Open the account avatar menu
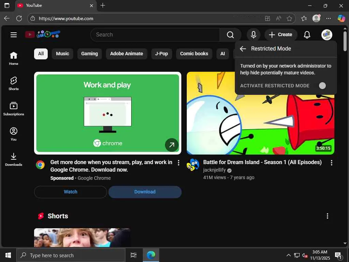 click(327, 35)
